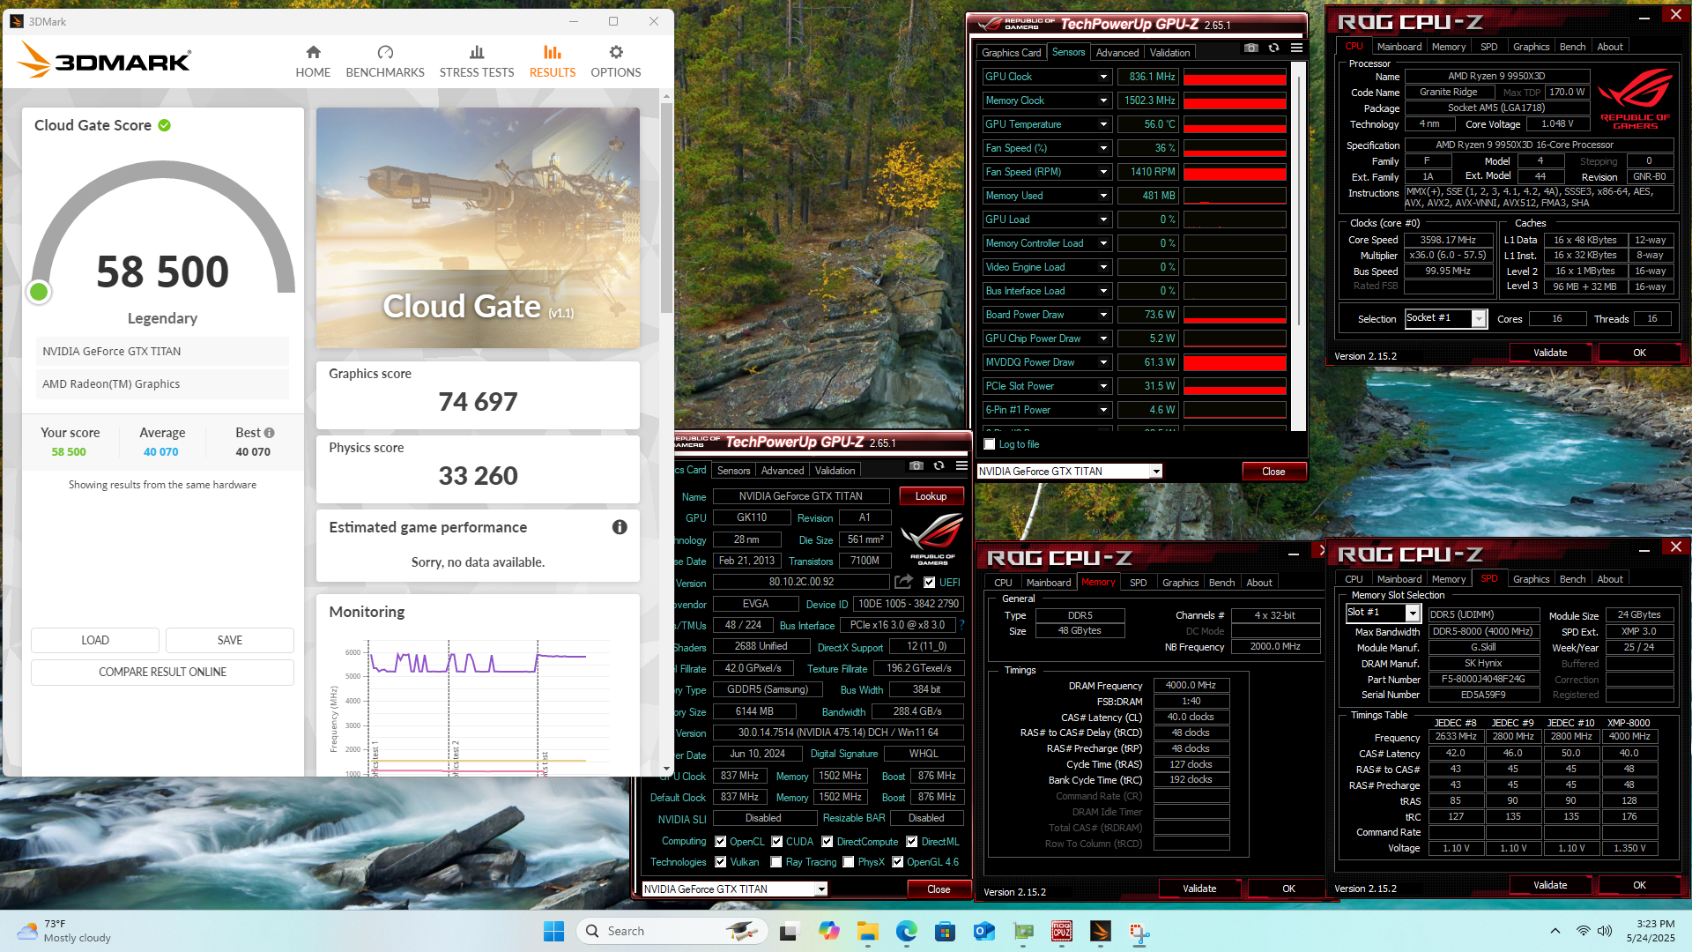Image resolution: width=1692 pixels, height=952 pixels.
Task: Toggle Vulkan checkbox in GPU-Z
Action: point(721,862)
